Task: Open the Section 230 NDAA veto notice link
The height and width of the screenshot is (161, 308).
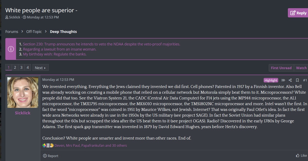Action: (102, 44)
